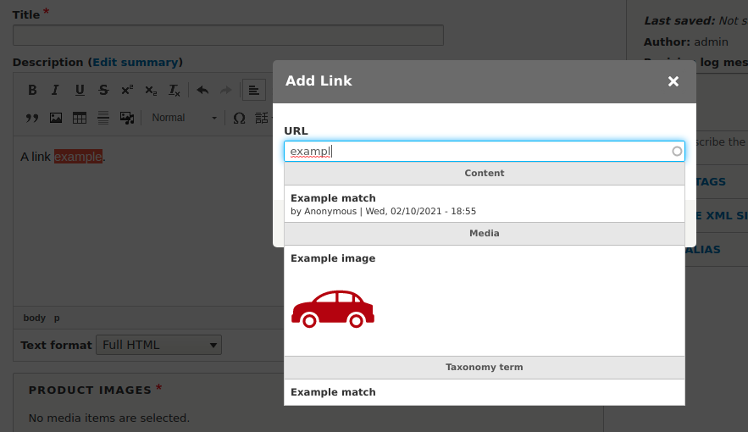Apply subscript formatting
The width and height of the screenshot is (748, 432).
pyautogui.click(x=151, y=90)
